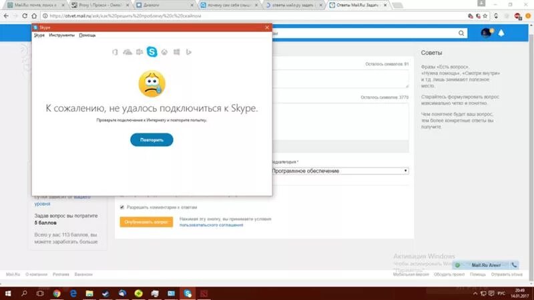Click the phone icon in Mail.Ru Агент bar
The width and height of the screenshot is (534, 300).
coord(514,265)
